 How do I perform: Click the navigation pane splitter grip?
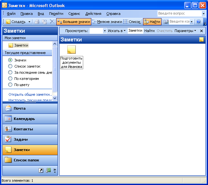click(30, 102)
